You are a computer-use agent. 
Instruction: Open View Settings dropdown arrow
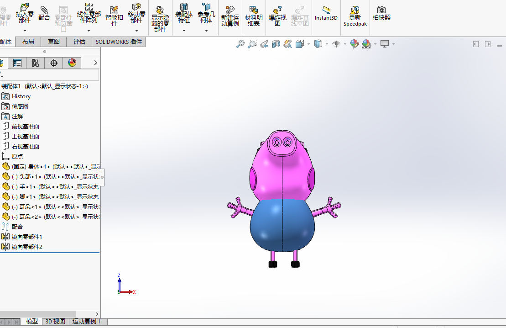pyautogui.click(x=393, y=44)
